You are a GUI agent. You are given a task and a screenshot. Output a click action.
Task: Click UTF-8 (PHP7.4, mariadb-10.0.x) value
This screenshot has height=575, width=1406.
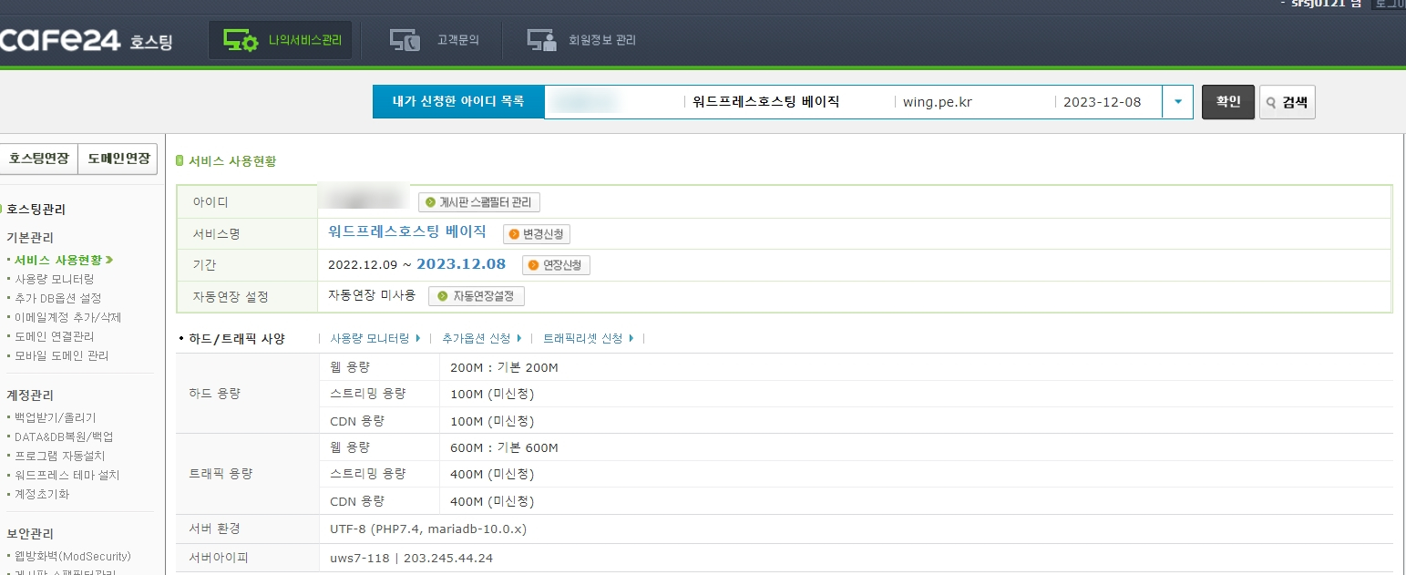coord(428,529)
